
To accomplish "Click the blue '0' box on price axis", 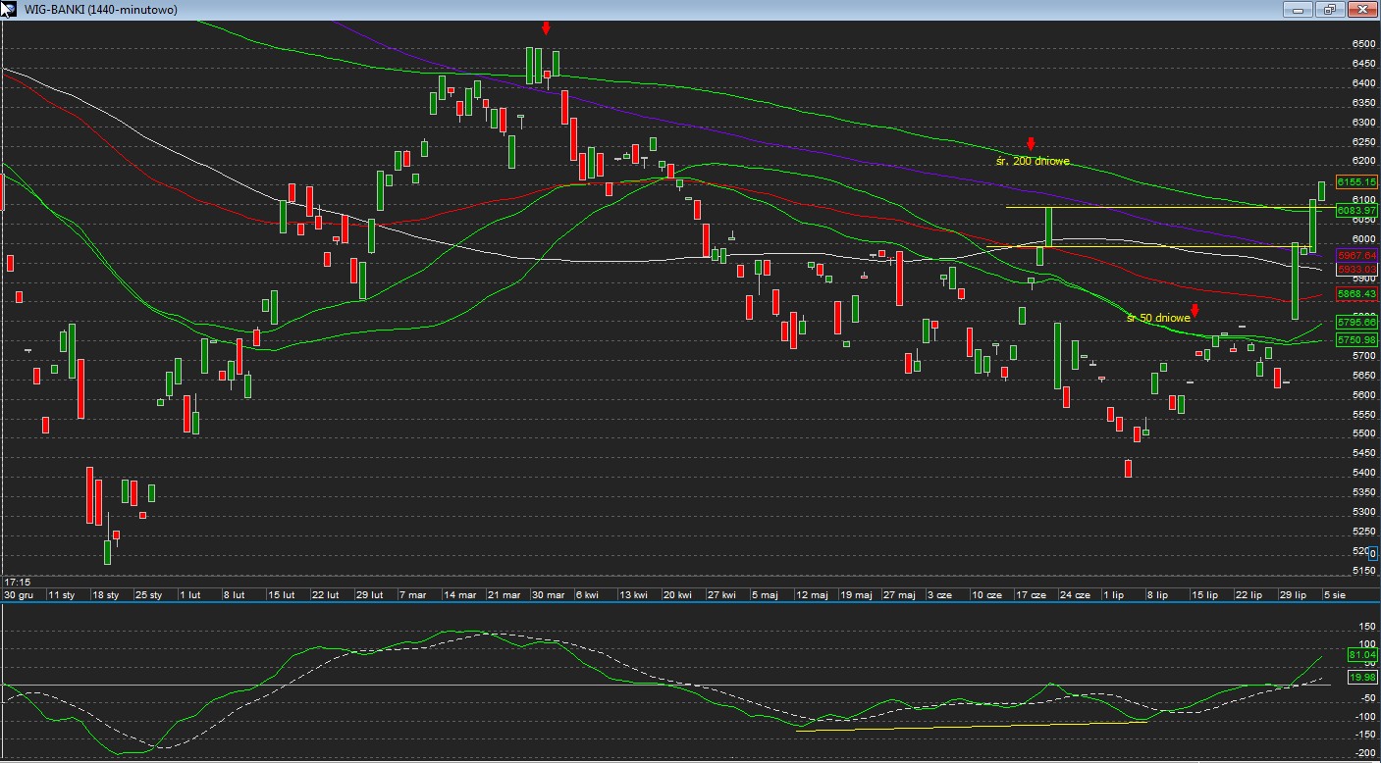I will [1372, 554].
